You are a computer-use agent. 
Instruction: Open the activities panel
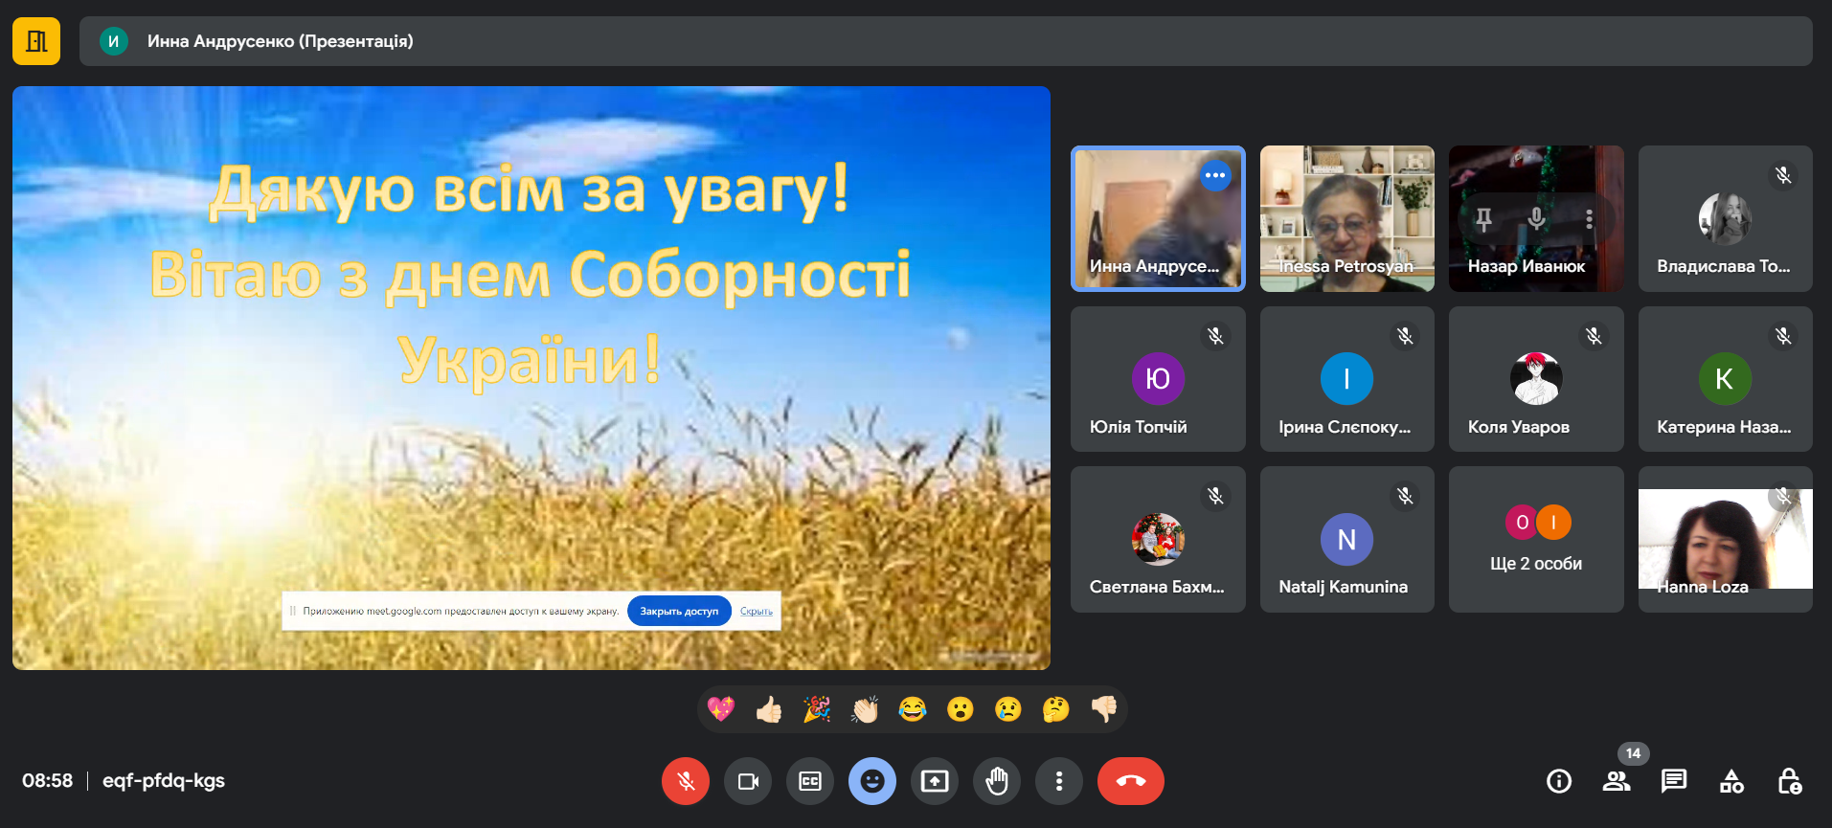click(x=1731, y=781)
